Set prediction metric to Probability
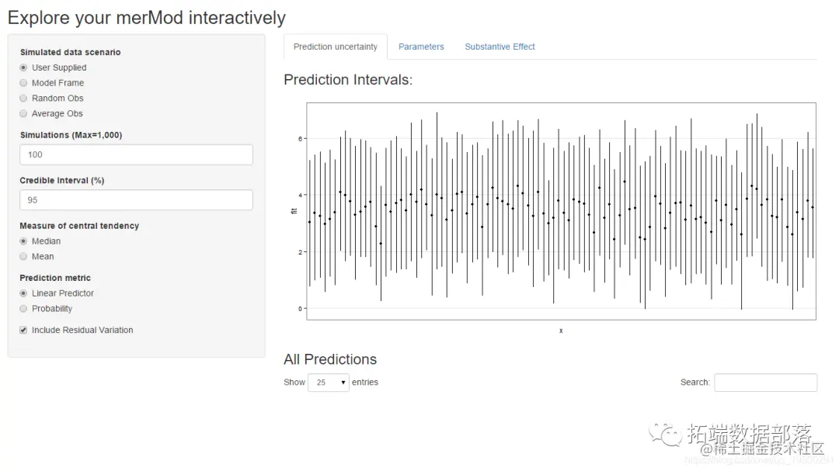839x471 pixels. point(24,309)
